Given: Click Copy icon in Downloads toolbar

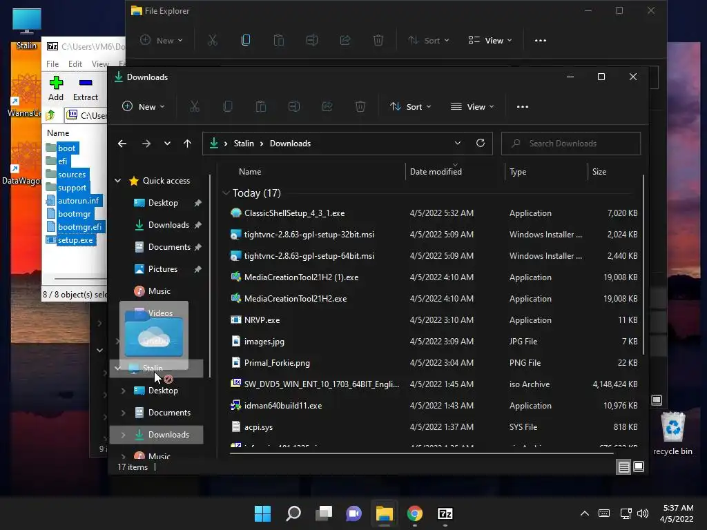Looking at the screenshot, I should (228, 107).
